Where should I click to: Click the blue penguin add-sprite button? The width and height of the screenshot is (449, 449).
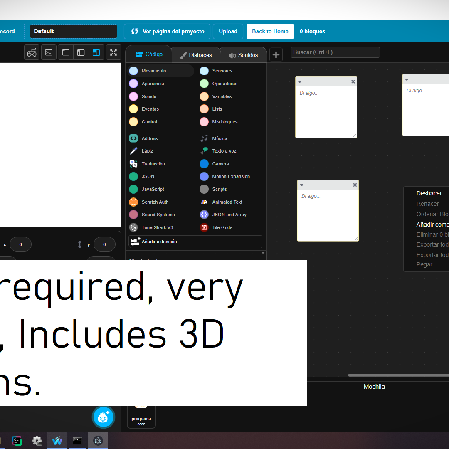point(104,417)
